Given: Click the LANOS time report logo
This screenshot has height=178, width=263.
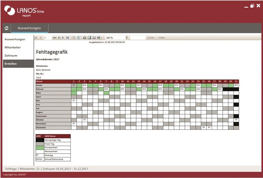Looking at the screenshot, I should (x=24, y=11).
